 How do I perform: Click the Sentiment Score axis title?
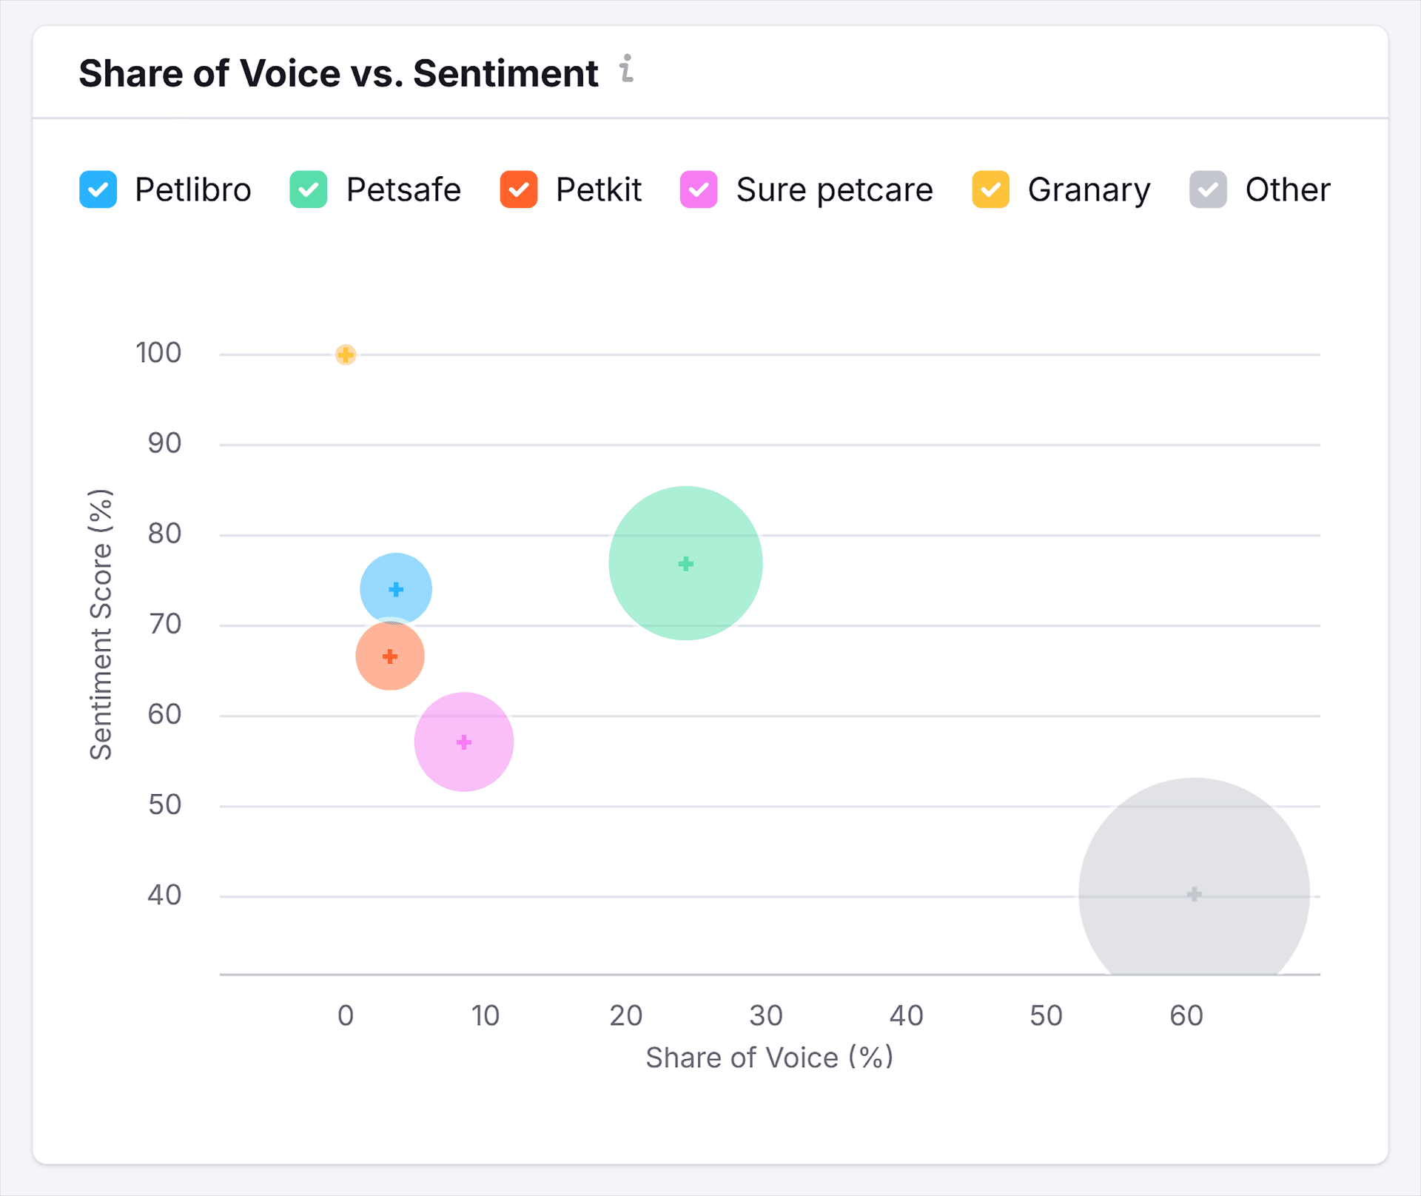[x=101, y=624]
